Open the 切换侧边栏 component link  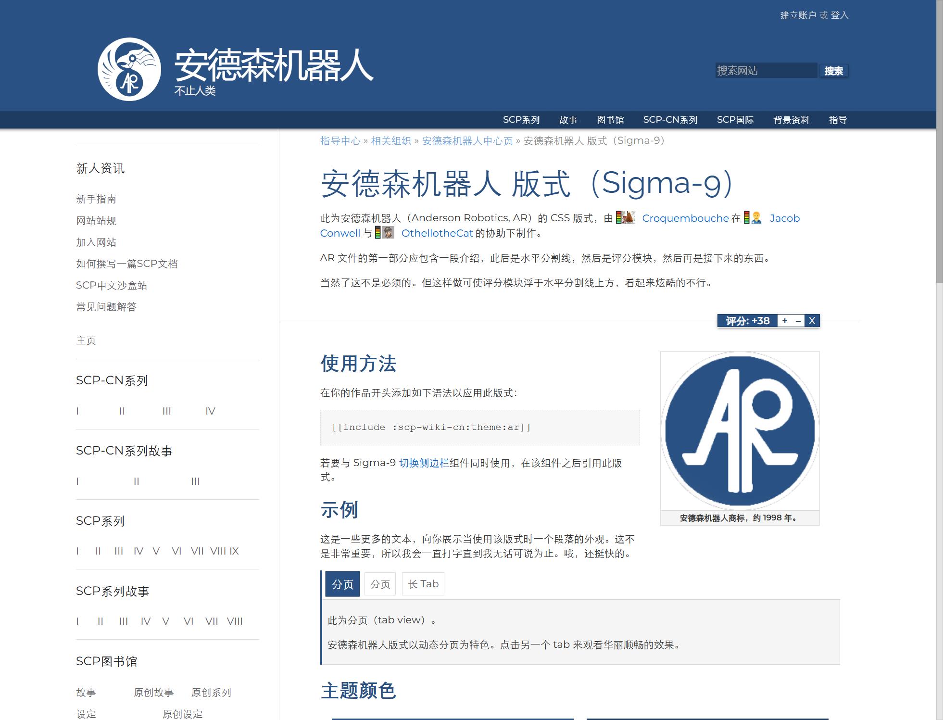(424, 463)
